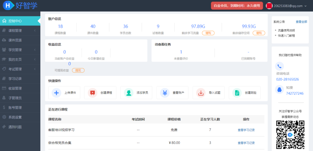Click the tag icon beside 考试管理
Viewport: 313px width, 151px height.
(x=4, y=69)
